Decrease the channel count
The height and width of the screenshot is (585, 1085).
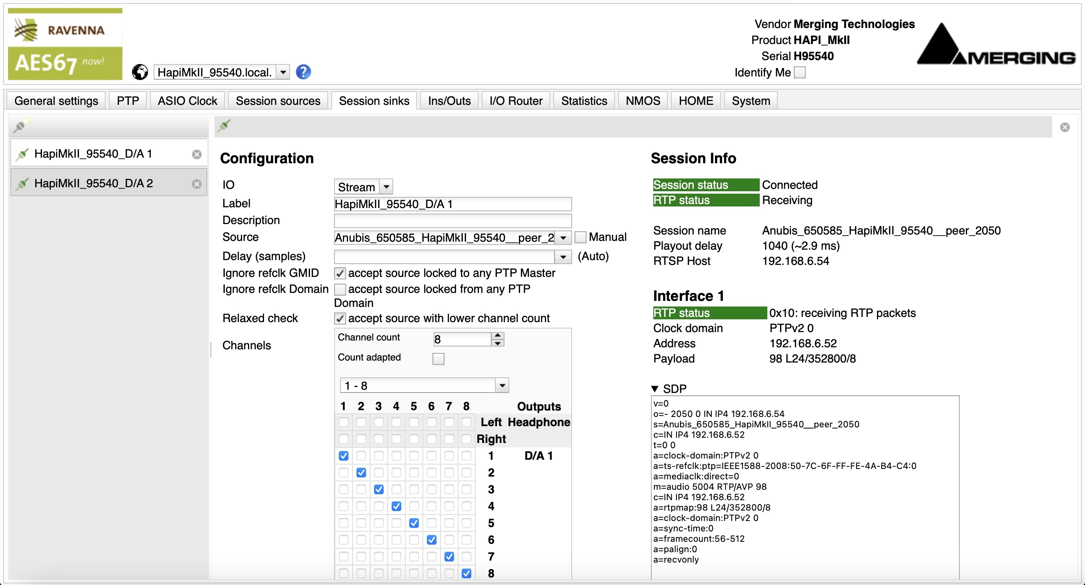(498, 343)
